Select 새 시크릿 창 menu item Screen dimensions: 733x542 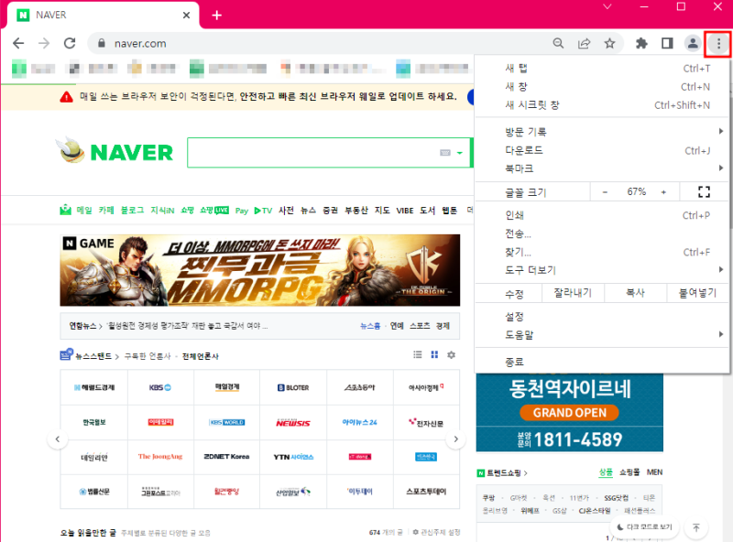pyautogui.click(x=602, y=105)
